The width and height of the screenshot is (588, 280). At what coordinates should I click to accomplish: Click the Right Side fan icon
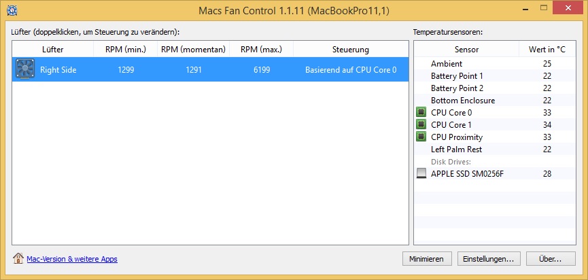[x=25, y=69]
